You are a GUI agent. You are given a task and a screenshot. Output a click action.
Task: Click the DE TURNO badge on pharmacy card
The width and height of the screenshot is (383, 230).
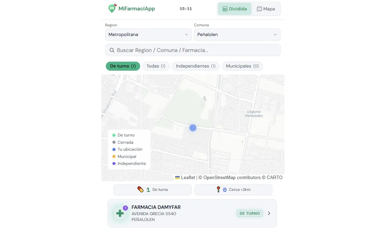coord(250,213)
